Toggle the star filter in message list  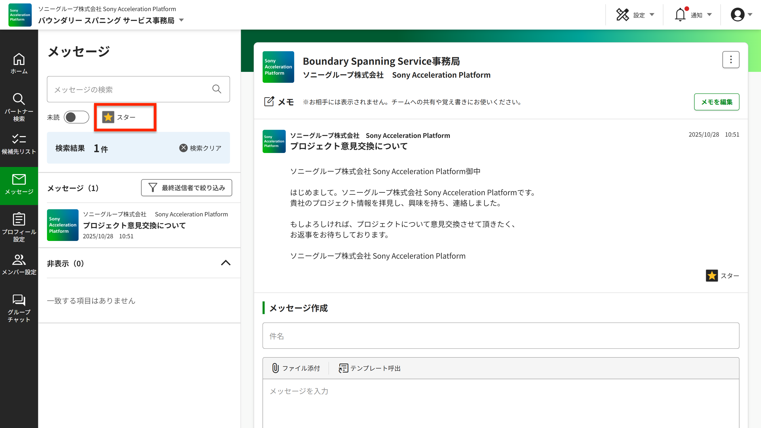coord(108,117)
